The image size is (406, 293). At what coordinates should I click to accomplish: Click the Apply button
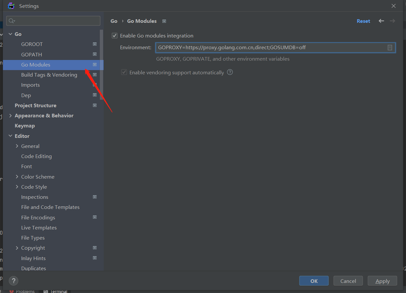pos(382,281)
